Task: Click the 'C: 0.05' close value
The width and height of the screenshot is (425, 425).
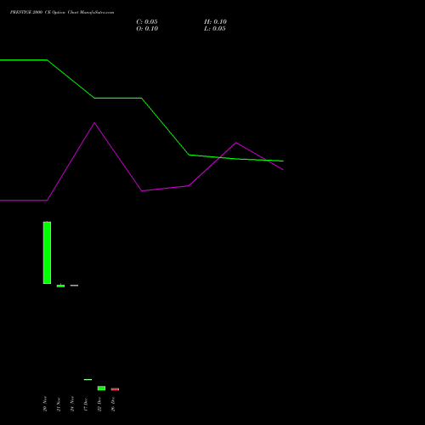Action: pyautogui.click(x=147, y=22)
